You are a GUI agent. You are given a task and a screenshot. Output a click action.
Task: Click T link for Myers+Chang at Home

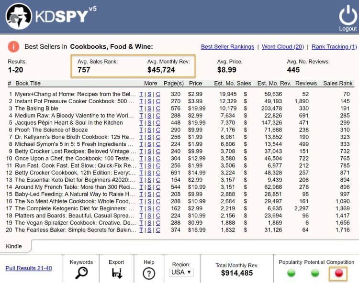141,94
